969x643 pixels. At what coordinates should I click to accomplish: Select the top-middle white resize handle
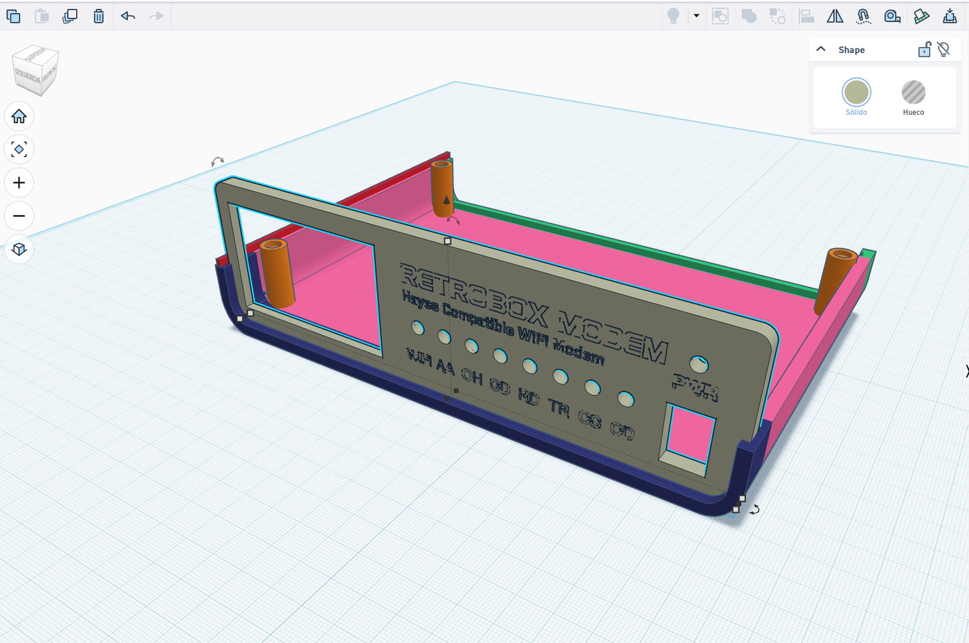point(448,241)
